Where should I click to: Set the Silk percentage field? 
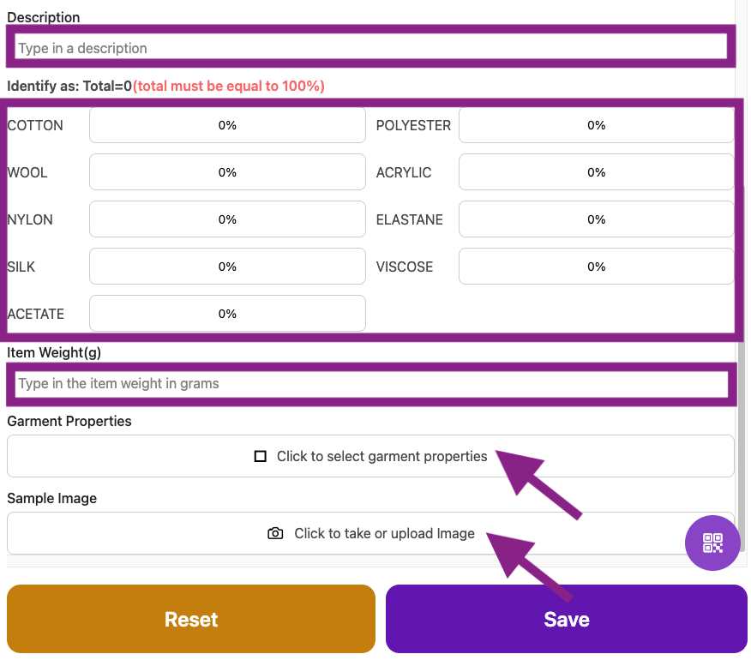click(x=227, y=267)
